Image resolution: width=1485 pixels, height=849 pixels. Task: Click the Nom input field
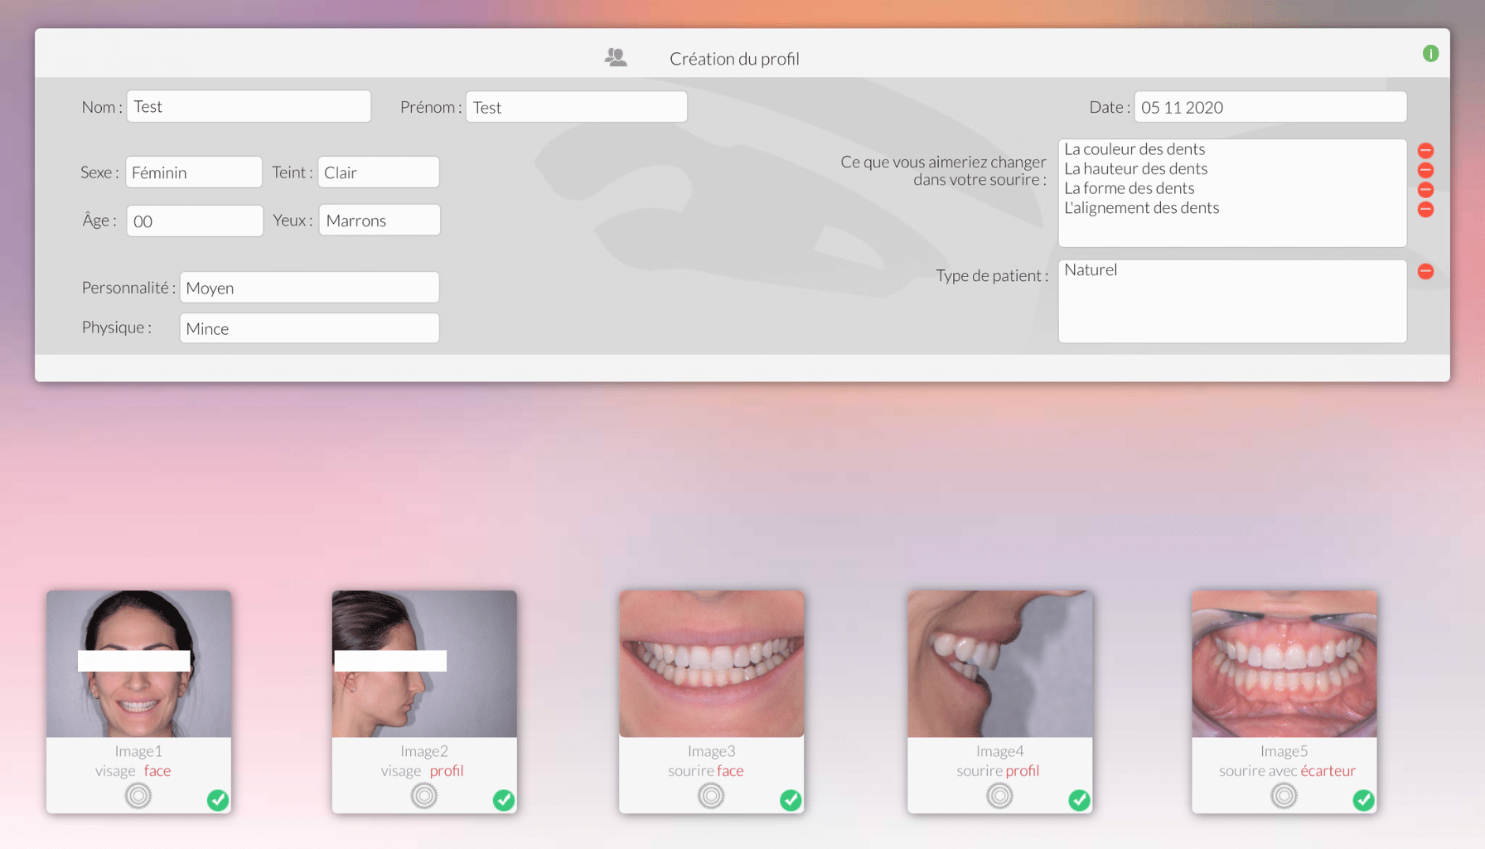pyautogui.click(x=249, y=106)
